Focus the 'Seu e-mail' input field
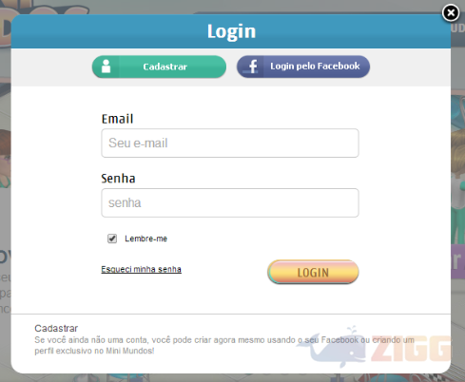 tap(230, 143)
